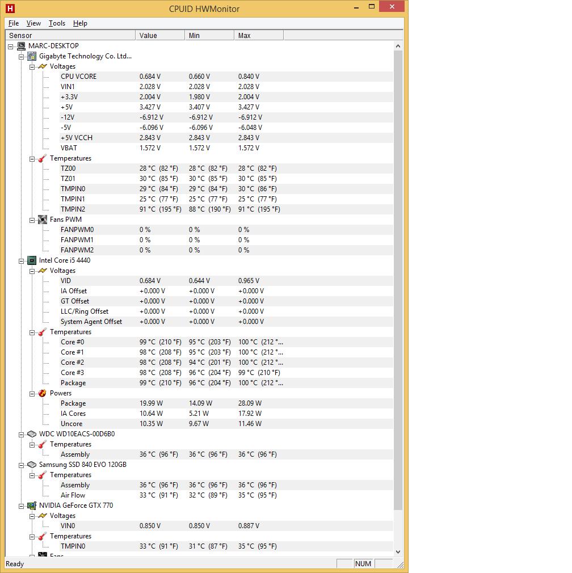Click the MARC-DESKTOP computer icon
Screen dimensions: 572x573
tap(22, 46)
